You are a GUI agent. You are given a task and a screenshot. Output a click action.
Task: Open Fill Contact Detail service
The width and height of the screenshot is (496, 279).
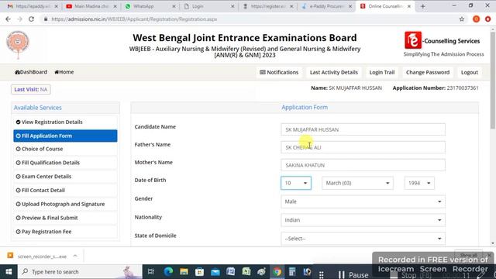click(65, 190)
